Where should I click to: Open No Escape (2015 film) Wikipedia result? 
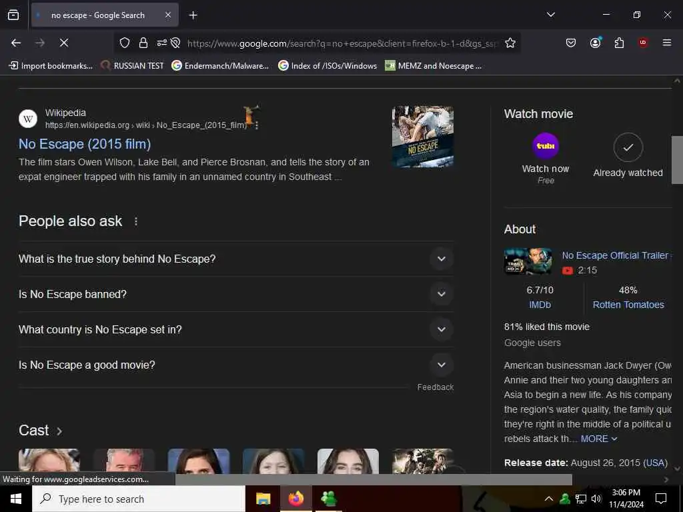pos(85,144)
